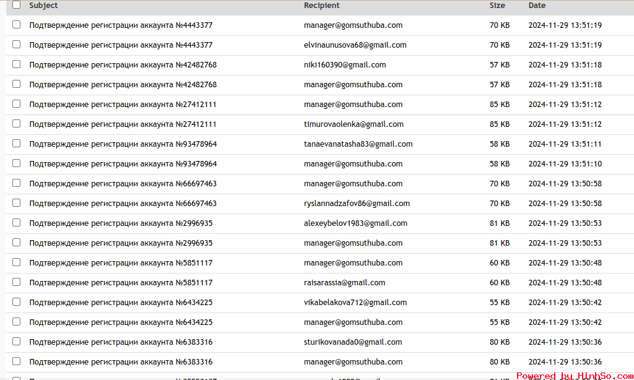The height and width of the screenshot is (380, 634).
Task: Tick checkbox for elvinaunusova68@gmail.com message
Action: 16,45
